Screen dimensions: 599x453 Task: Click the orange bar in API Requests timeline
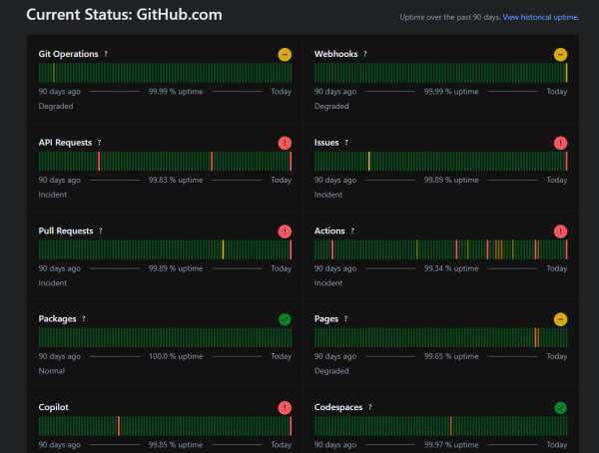click(212, 162)
